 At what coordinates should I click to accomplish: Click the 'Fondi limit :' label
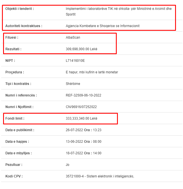pos(15,118)
